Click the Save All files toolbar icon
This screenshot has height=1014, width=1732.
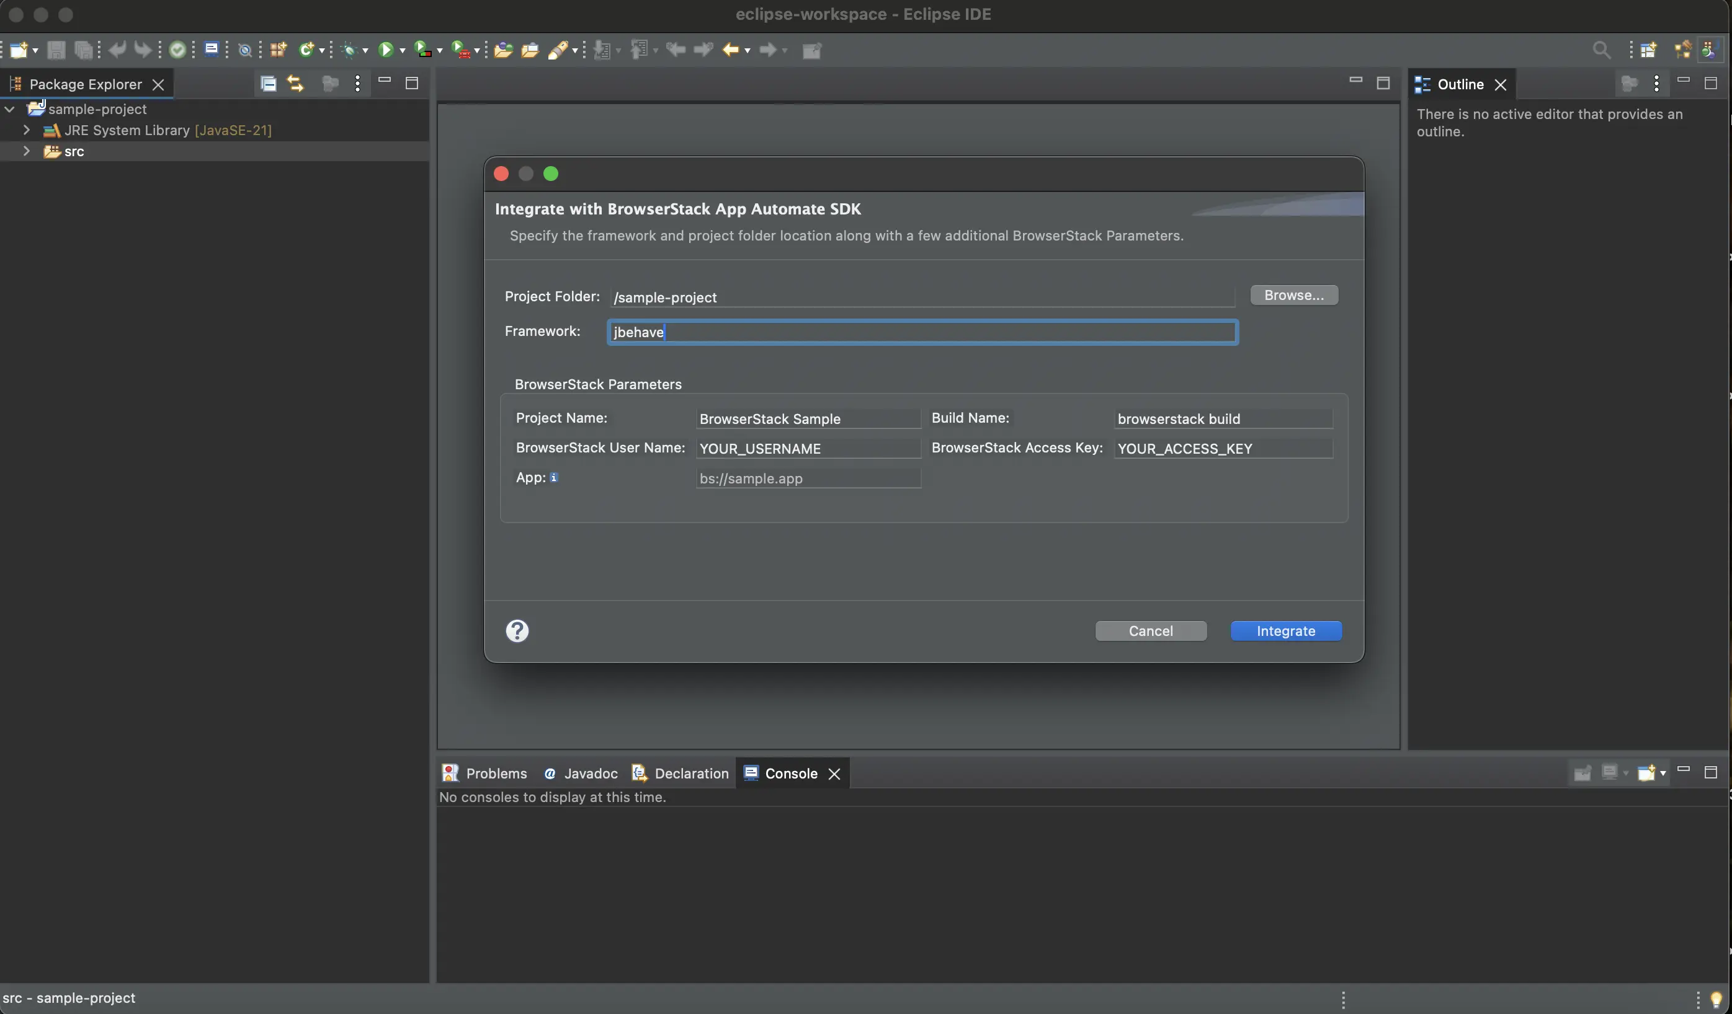[81, 51]
